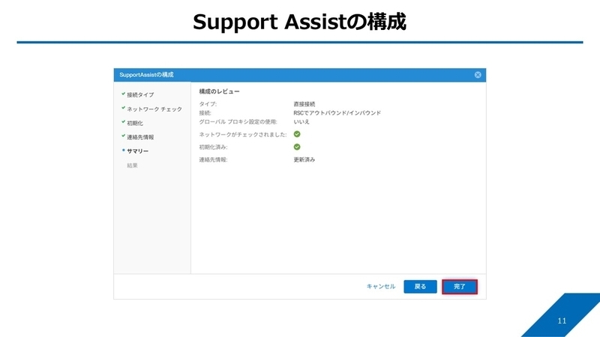Image resolution: width=600 pixels, height=337 pixels.
Task: Click the 構成のレビュー heading
Action: [x=219, y=91]
